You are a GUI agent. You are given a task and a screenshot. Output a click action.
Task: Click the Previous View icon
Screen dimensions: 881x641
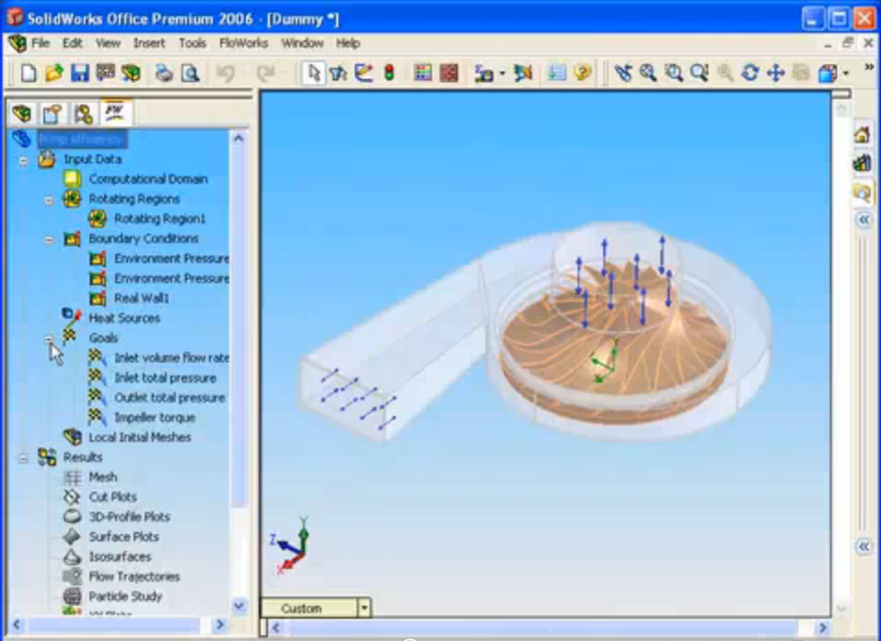point(623,72)
